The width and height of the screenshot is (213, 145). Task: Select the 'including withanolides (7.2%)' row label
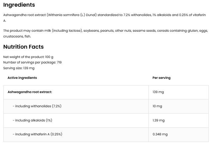pyautogui.click(x=37, y=106)
